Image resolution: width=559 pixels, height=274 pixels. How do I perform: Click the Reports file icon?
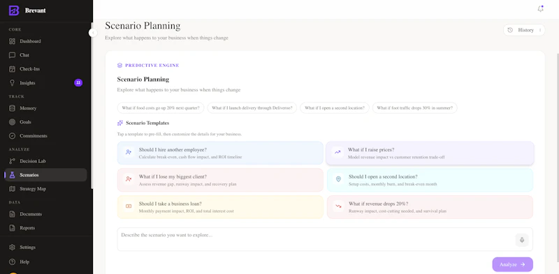point(12,228)
